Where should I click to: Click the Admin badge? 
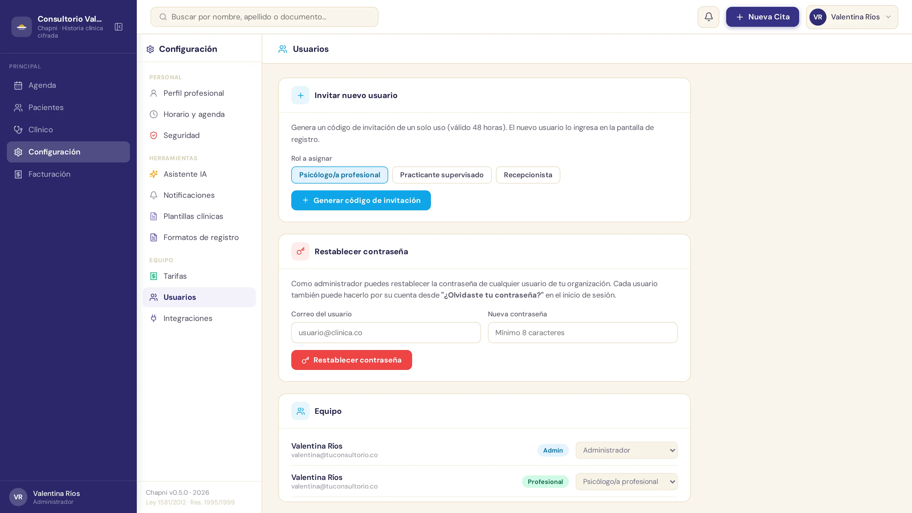[553, 450]
